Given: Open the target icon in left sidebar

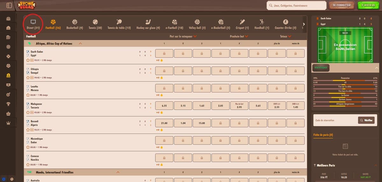Looking at the screenshot, I should pos(9,94).
